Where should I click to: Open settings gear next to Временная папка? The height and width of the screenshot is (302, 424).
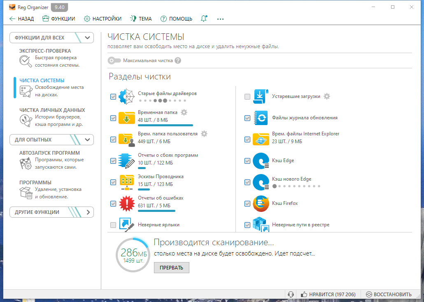click(x=184, y=112)
